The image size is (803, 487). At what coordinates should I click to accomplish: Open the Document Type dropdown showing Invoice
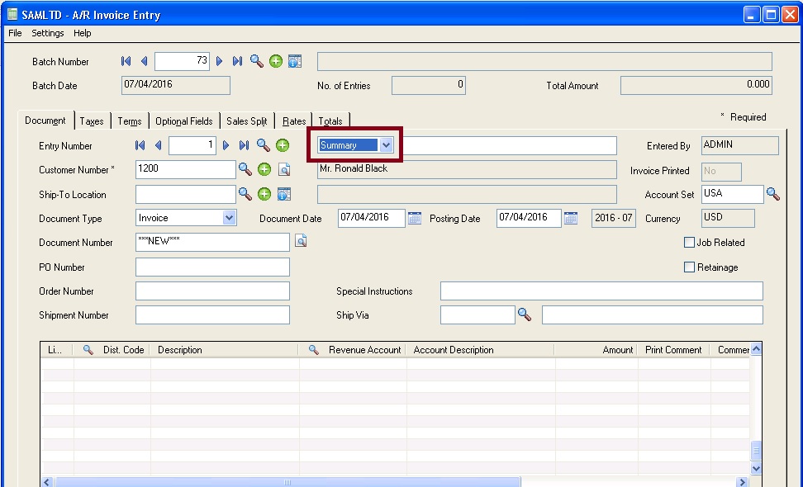(229, 218)
